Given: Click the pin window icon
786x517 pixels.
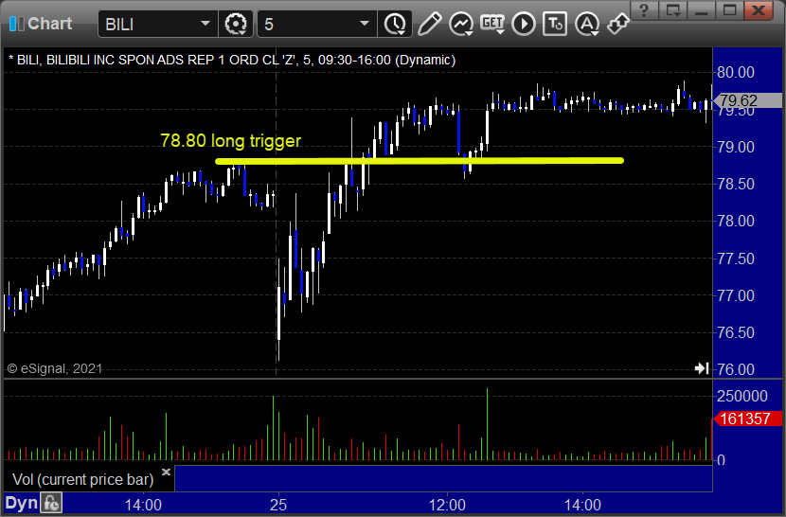Looking at the screenshot, I should coord(618,24).
